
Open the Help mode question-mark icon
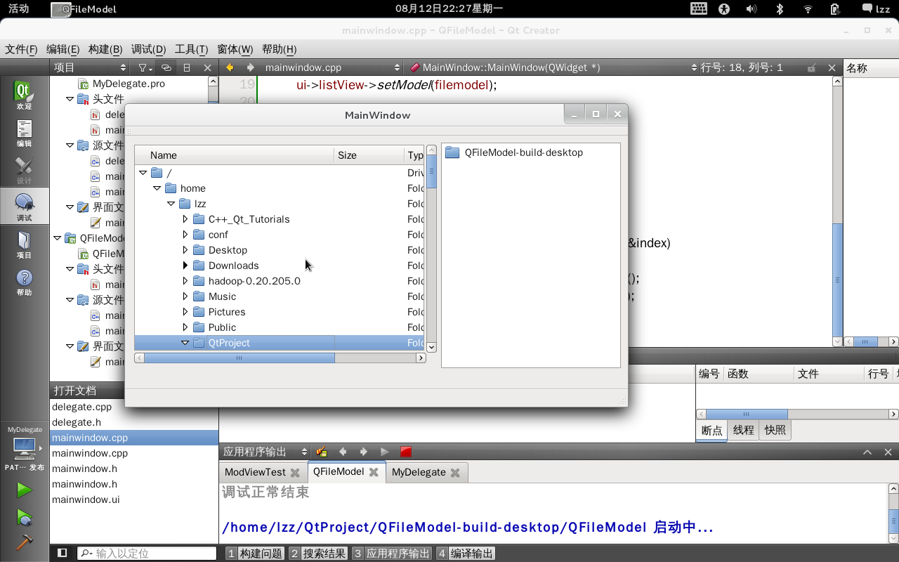(x=24, y=282)
